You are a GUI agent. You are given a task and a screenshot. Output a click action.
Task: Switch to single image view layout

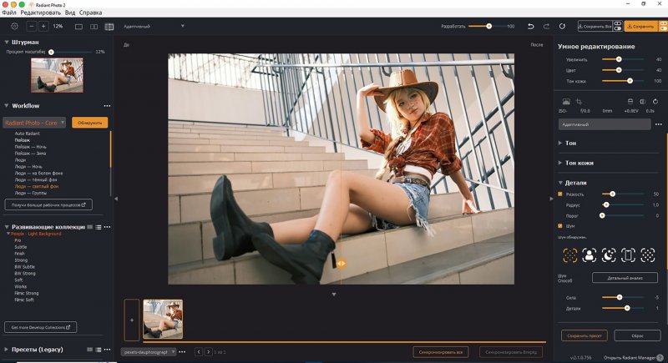(x=78, y=27)
